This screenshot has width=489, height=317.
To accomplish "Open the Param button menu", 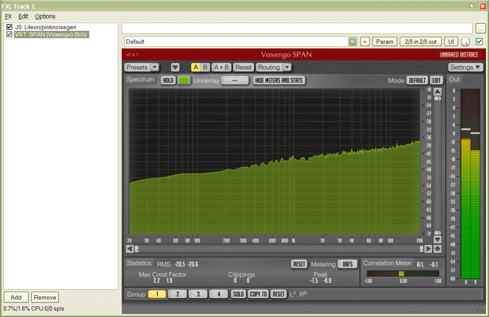I will [x=384, y=42].
